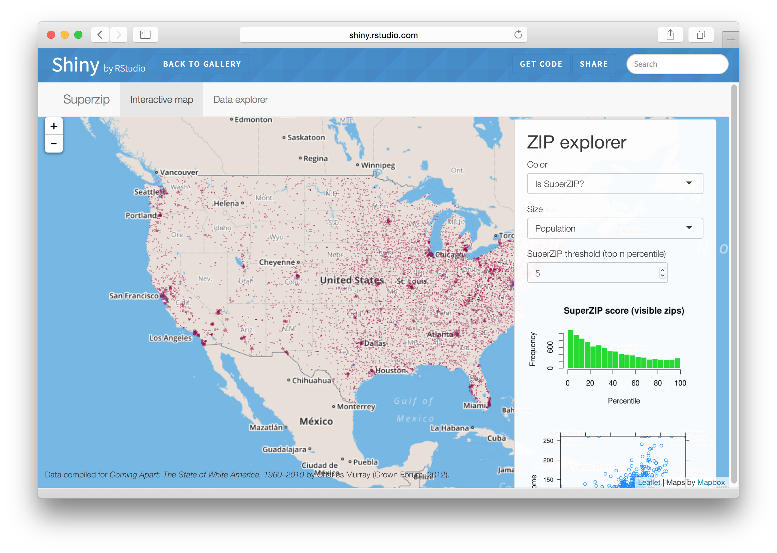
Task: Open the Safari share sheet
Action: tap(670, 34)
